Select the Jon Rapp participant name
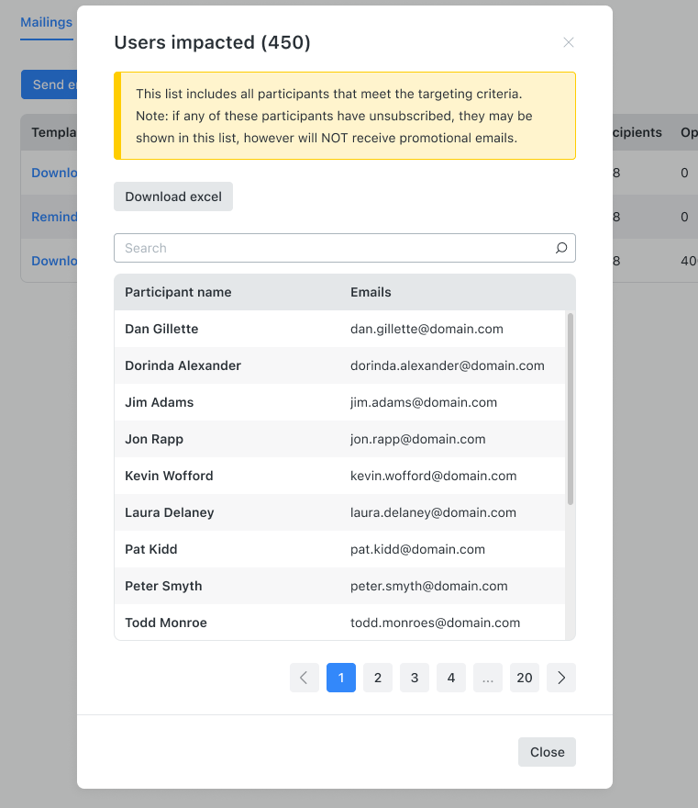This screenshot has height=808, width=698. [x=154, y=439]
